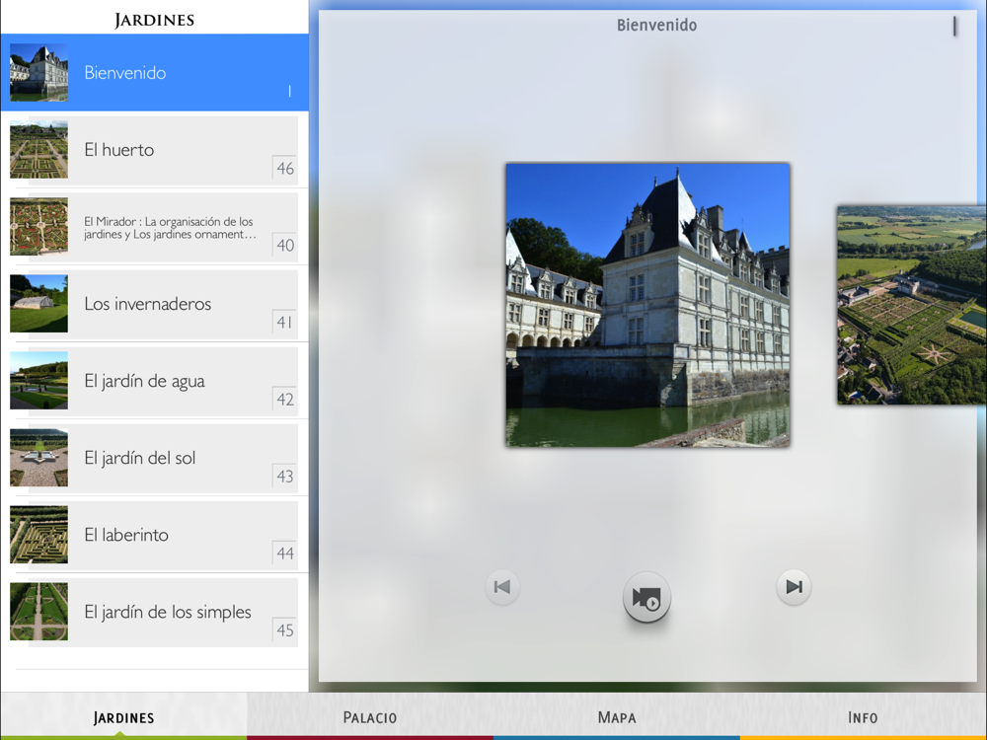The width and height of the screenshot is (987, 740).
Task: Click the Jardines header of the list
Action: [154, 20]
